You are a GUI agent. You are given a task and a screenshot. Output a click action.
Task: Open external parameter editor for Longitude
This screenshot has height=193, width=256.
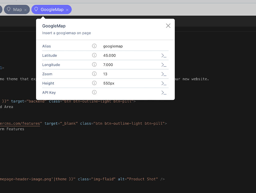tap(164, 65)
